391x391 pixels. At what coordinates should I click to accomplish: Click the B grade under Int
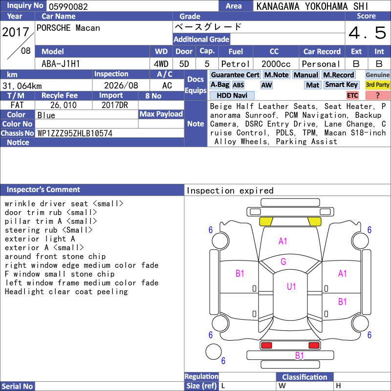point(379,64)
